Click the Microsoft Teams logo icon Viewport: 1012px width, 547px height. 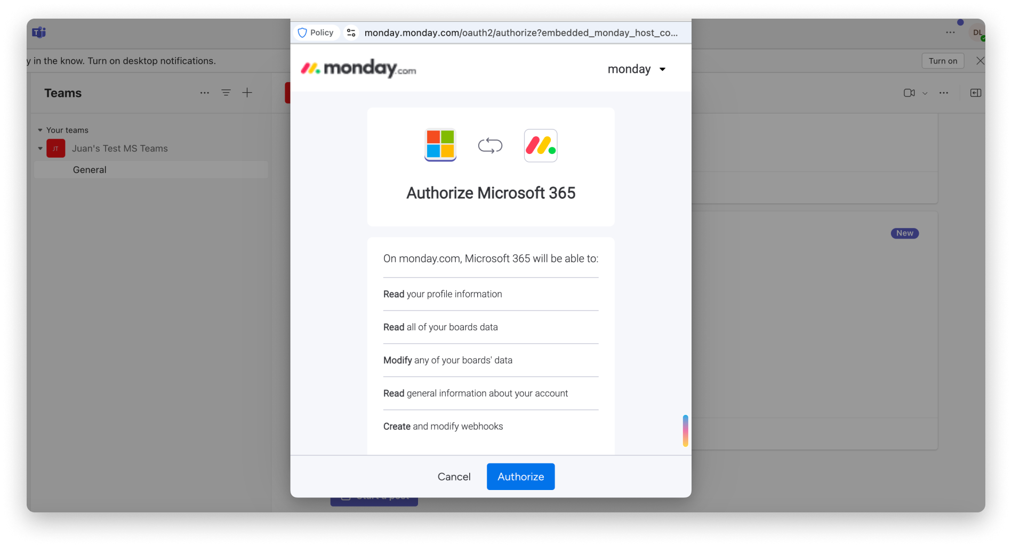(x=39, y=32)
